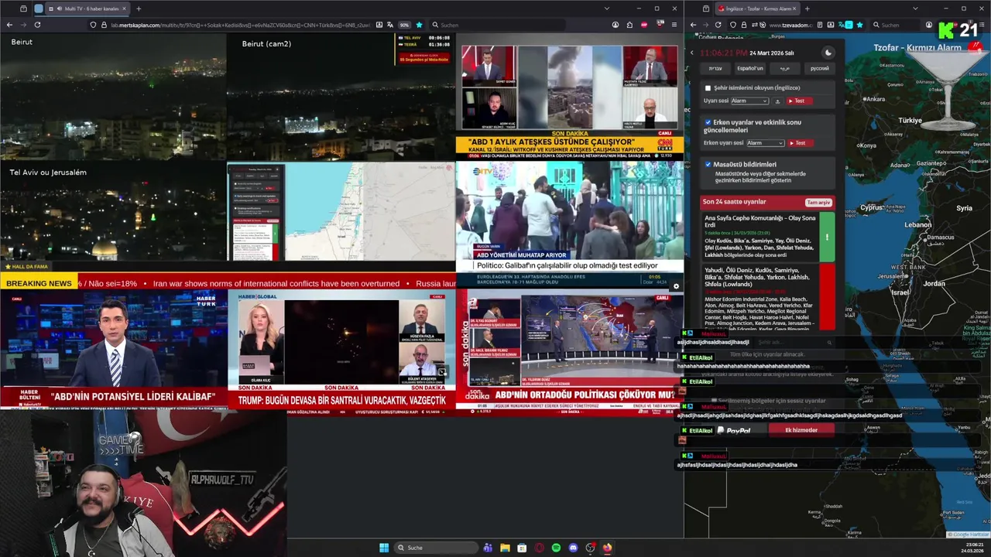
Task: Open hamburger menu in Multi TV browser
Action: (674, 25)
